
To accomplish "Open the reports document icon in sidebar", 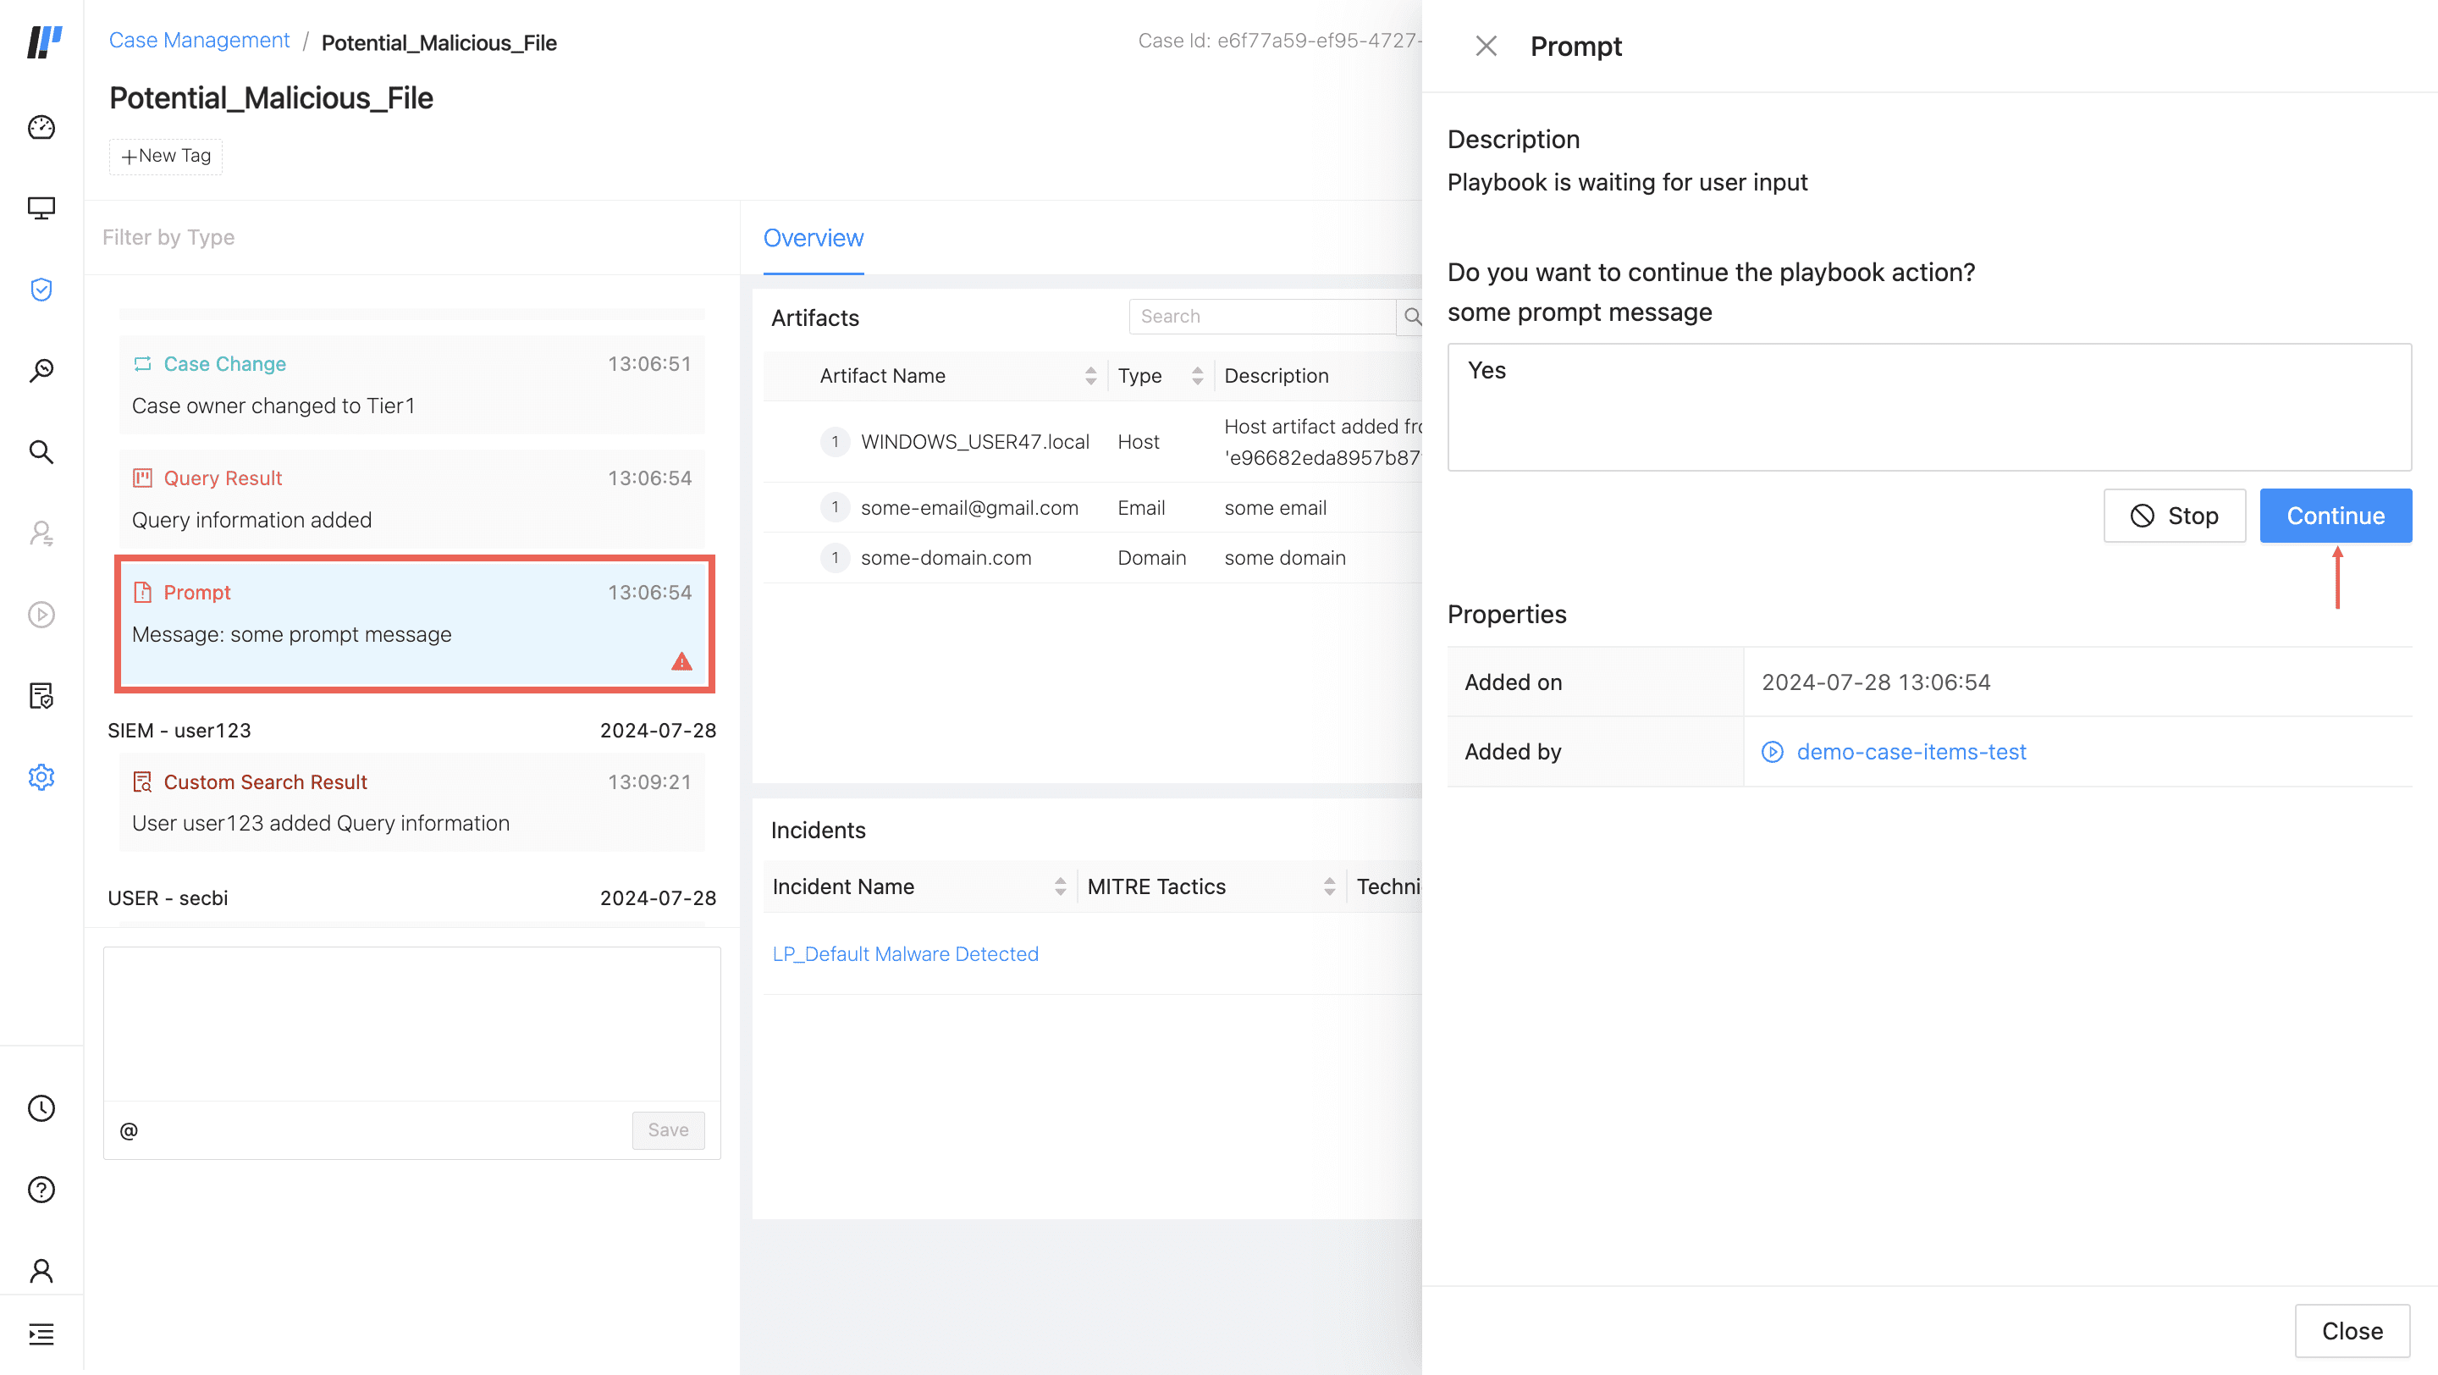I will [41, 697].
